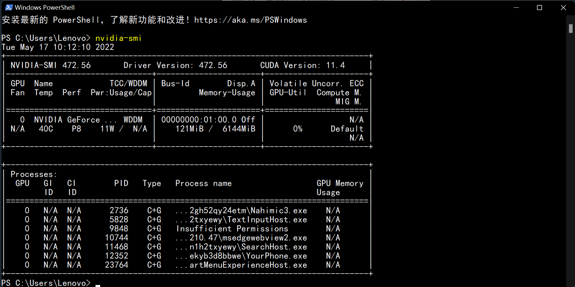
Task: Click NVIDIA-SMI 472.56 version text
Action: pyautogui.click(x=50, y=66)
